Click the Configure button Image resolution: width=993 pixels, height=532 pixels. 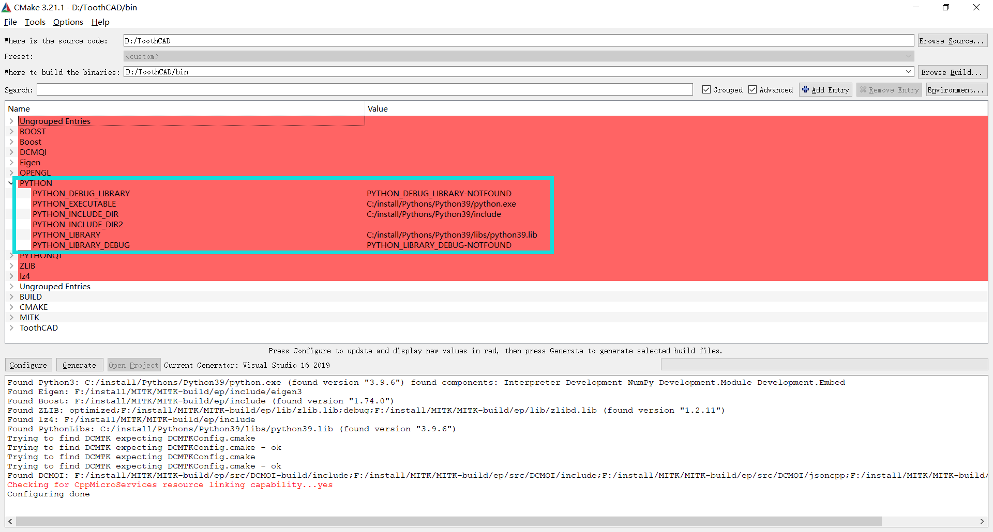click(28, 365)
